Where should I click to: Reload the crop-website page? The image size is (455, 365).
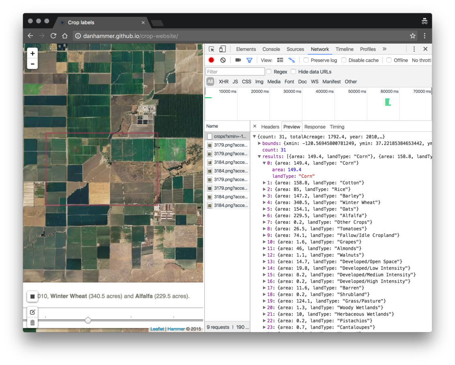53,36
